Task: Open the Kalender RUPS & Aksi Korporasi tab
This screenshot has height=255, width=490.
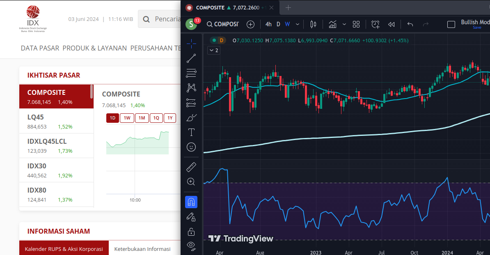Action: [x=64, y=249]
